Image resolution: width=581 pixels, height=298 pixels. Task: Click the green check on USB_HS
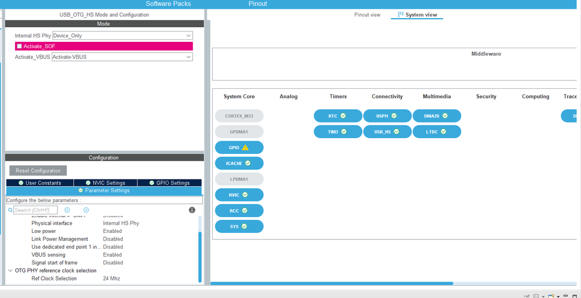(x=397, y=131)
